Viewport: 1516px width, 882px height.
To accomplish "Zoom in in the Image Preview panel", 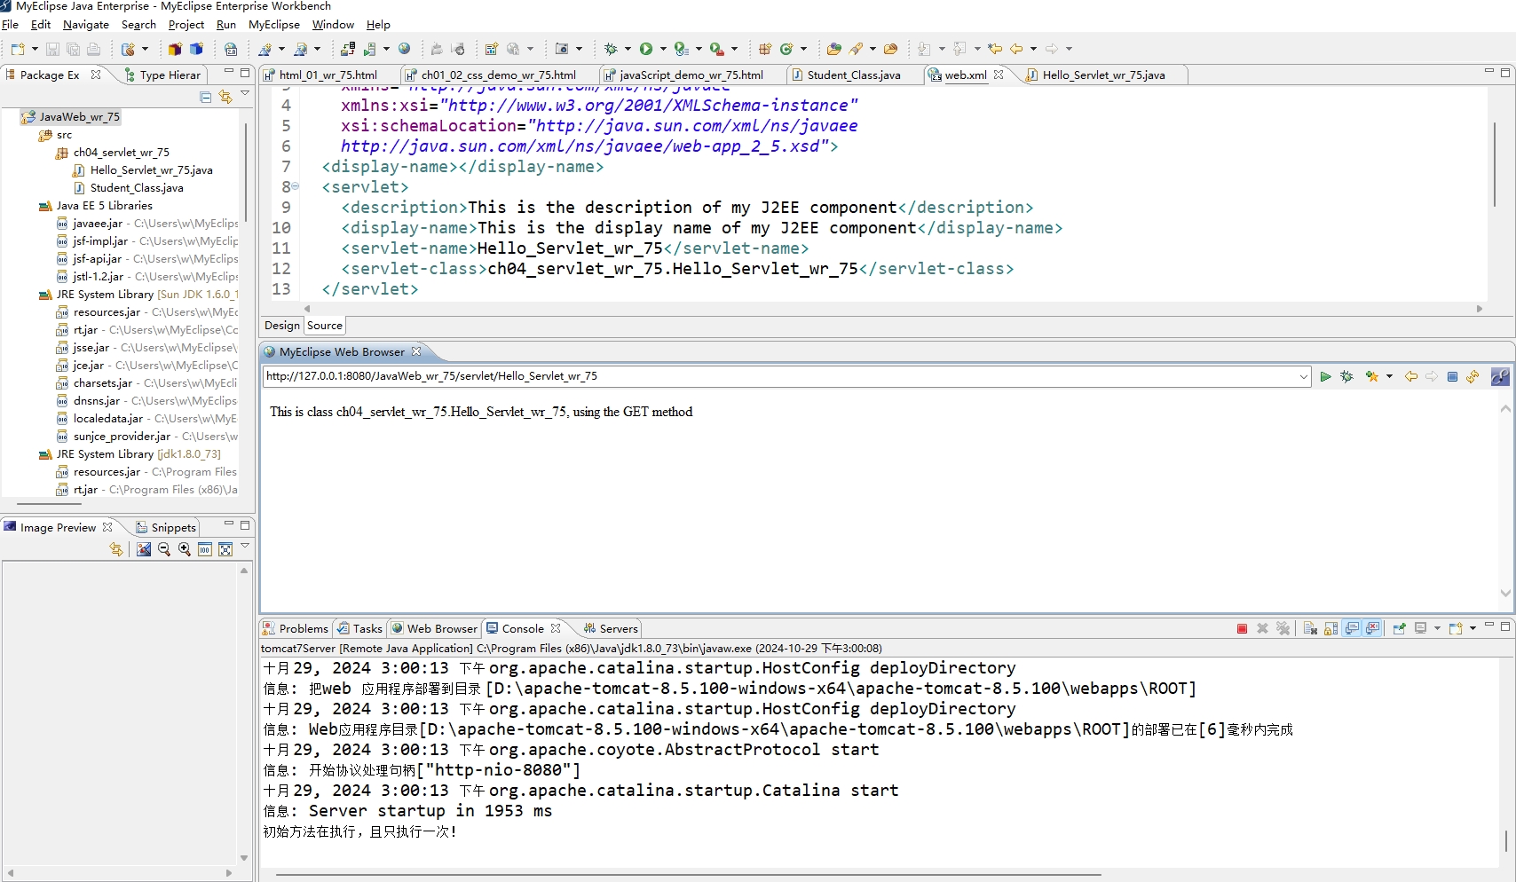I will tap(185, 549).
